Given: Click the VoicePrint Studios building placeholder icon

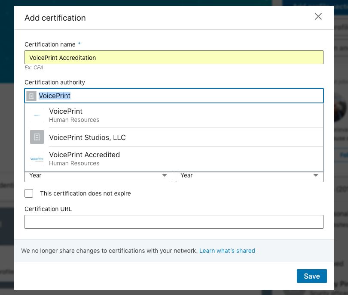Looking at the screenshot, I should [x=37, y=137].
